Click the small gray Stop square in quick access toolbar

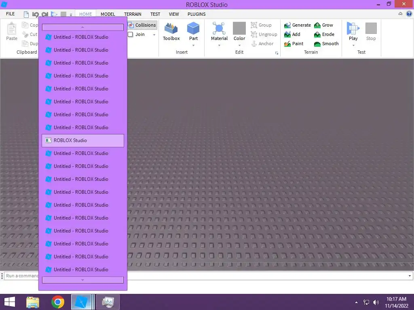[63, 14]
